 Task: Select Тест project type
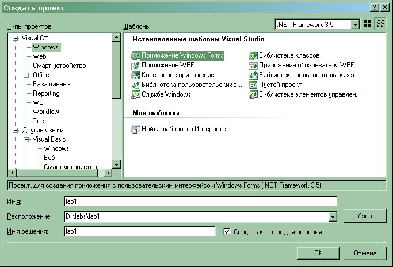point(40,121)
